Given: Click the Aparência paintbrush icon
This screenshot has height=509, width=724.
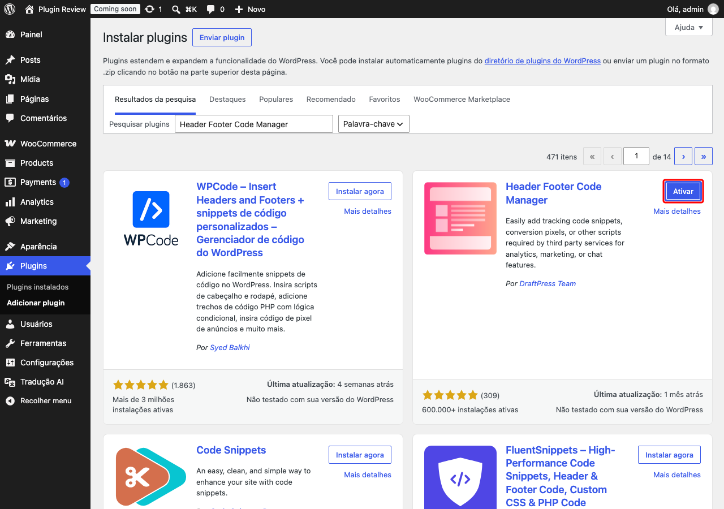Looking at the screenshot, I should click(10, 247).
